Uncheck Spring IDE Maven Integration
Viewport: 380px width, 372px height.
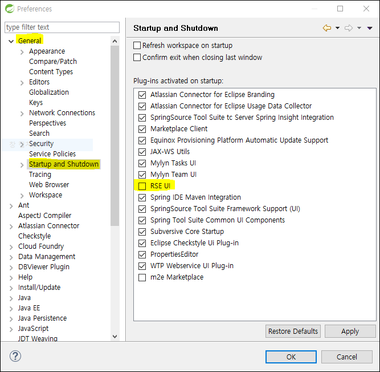142,197
